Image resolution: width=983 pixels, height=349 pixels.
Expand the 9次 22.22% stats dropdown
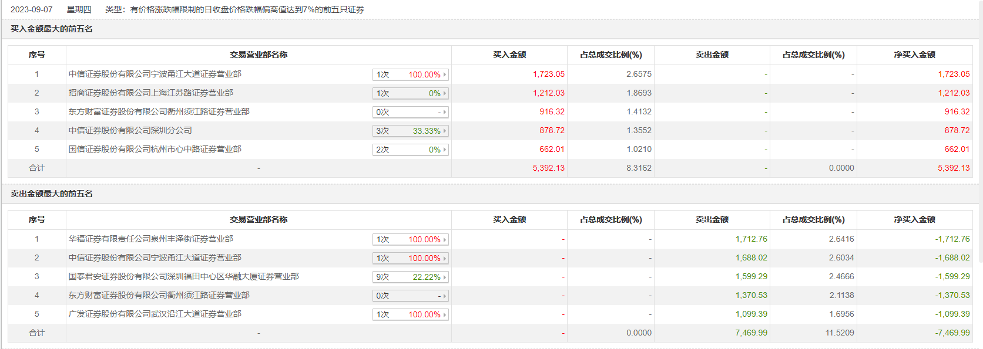[410, 277]
